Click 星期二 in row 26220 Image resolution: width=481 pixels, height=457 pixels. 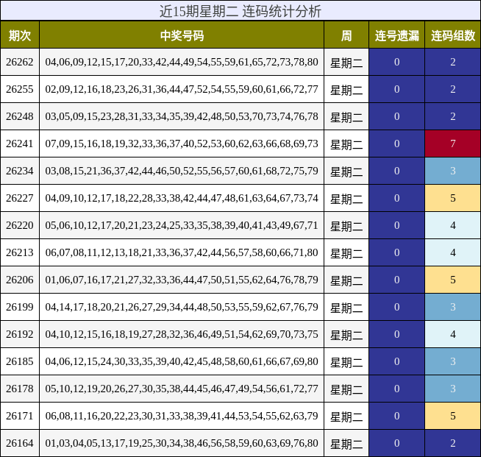[x=346, y=227]
